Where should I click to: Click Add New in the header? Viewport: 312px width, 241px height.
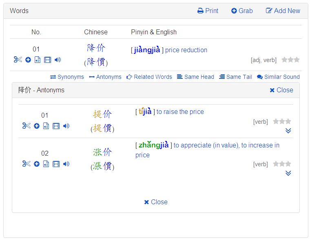coord(283,11)
